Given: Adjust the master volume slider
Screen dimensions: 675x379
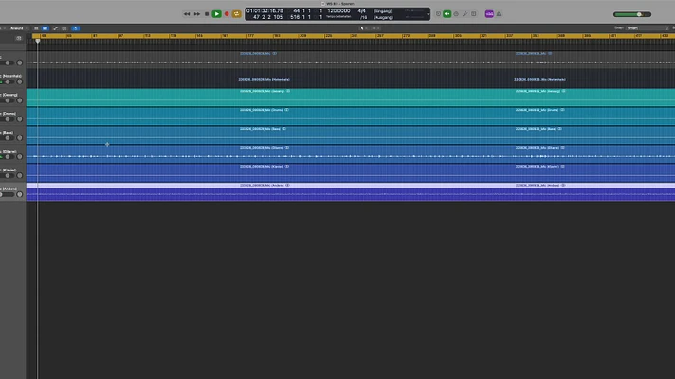Looking at the screenshot, I should pyautogui.click(x=632, y=14).
